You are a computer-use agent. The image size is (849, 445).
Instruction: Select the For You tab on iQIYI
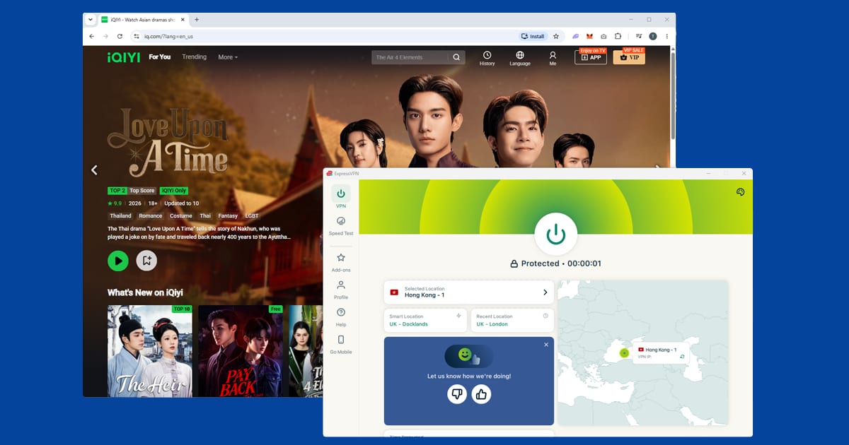pos(159,57)
